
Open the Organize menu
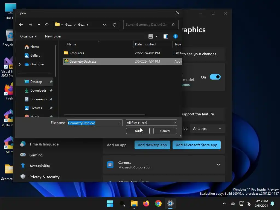pos(28,36)
